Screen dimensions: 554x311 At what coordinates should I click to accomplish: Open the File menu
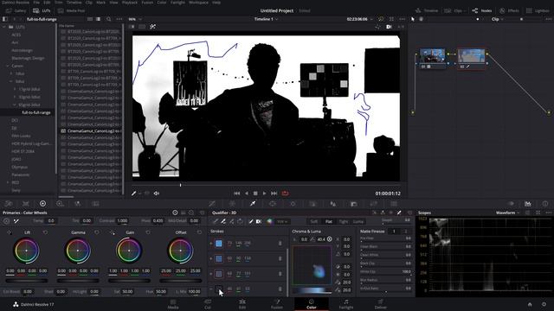coord(36,2)
